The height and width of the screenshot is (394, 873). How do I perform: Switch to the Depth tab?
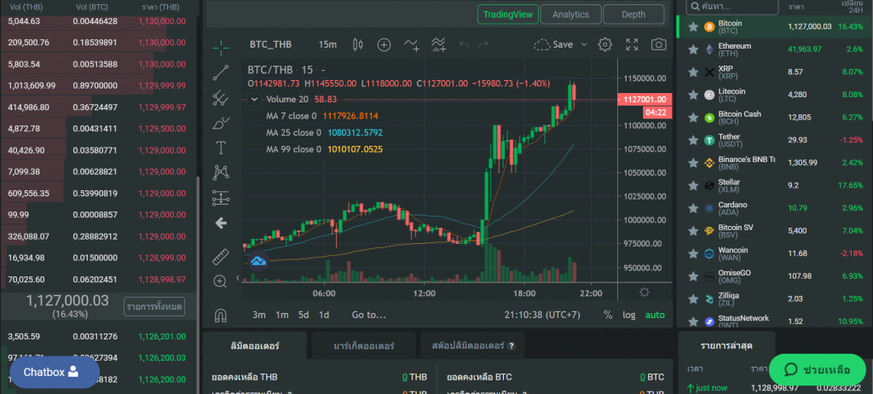tap(633, 14)
